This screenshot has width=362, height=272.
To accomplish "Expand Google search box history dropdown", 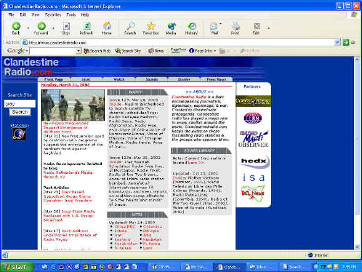I will click(79, 51).
